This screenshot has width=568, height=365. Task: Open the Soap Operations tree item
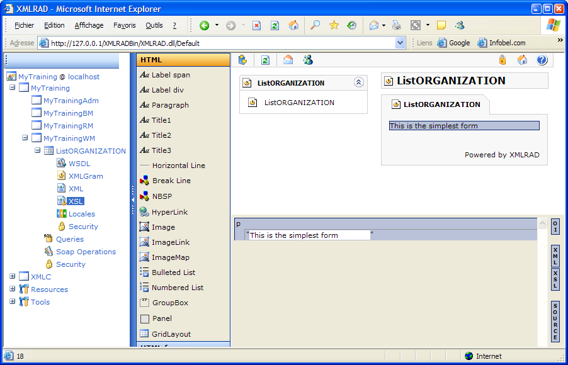coord(86,252)
